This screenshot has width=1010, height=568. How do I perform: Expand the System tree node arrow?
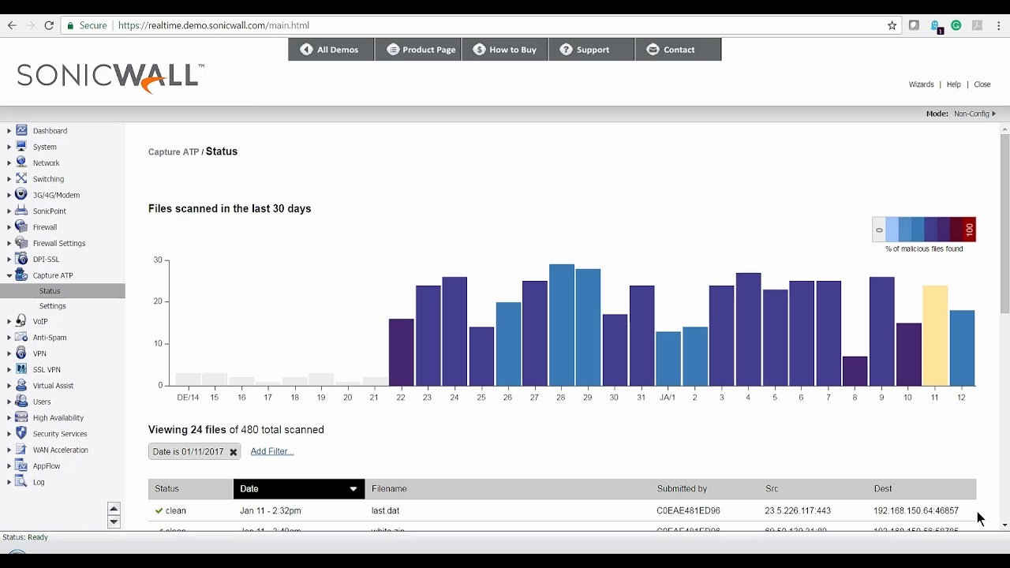(x=9, y=147)
